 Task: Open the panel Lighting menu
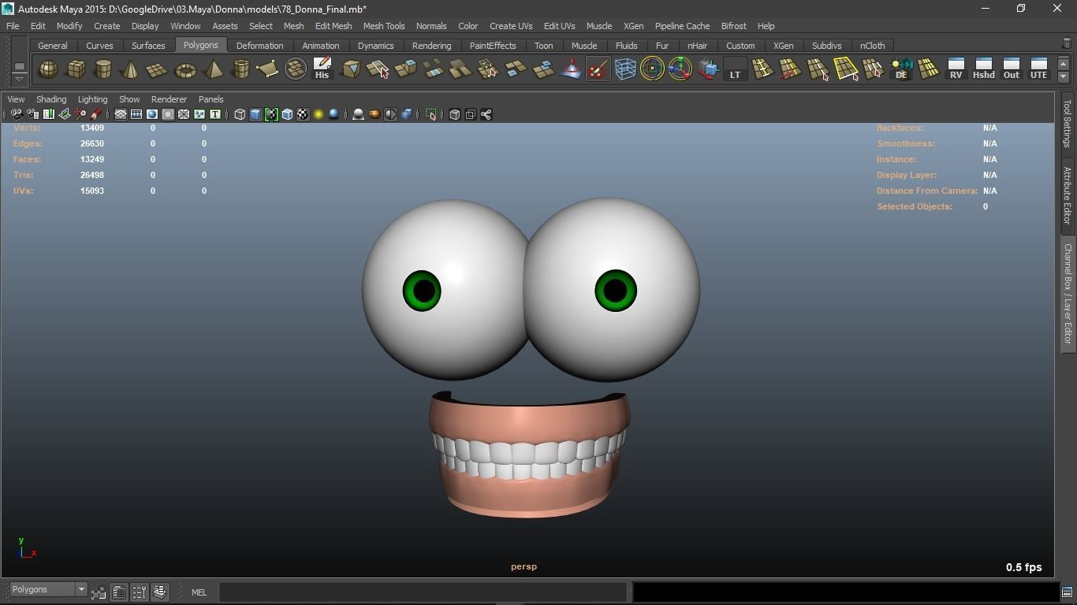tap(92, 99)
